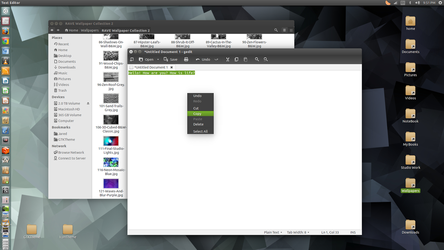This screenshot has width=444, height=250.
Task: Click the Undo button in gedit toolbar
Action: pos(203,59)
